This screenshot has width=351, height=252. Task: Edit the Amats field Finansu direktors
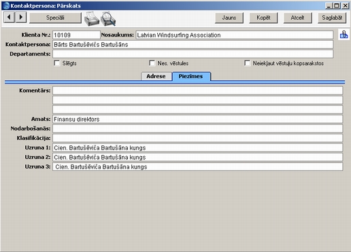pos(198,119)
